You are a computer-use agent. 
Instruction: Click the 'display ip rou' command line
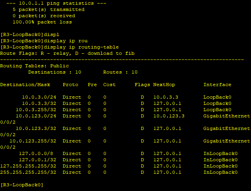coord(66,41)
